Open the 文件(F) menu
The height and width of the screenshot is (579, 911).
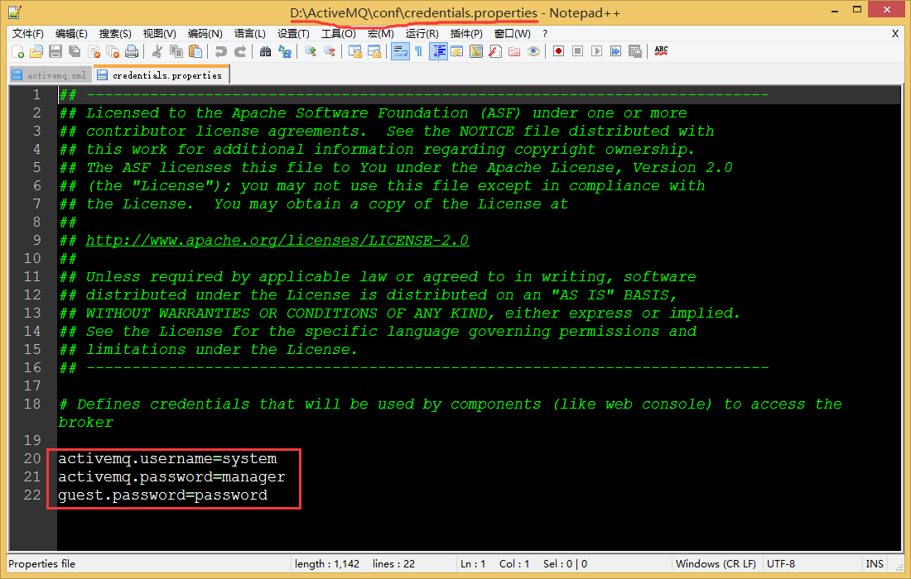point(28,34)
